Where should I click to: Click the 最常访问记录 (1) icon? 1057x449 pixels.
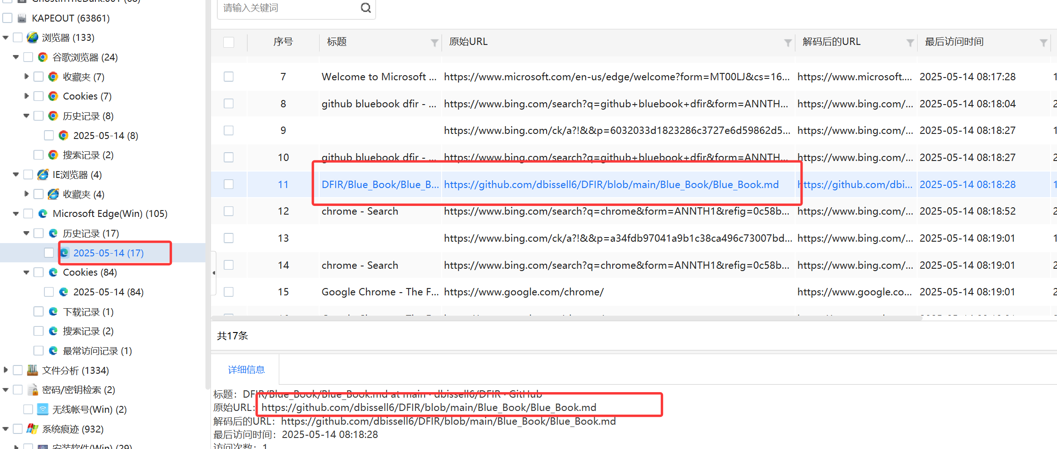pos(53,351)
